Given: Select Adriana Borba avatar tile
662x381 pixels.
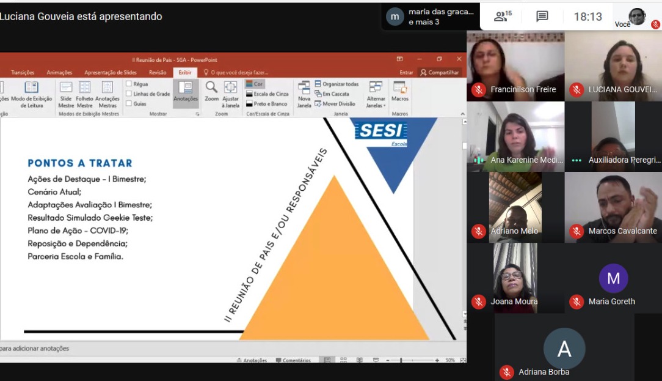Looking at the screenshot, I should pyautogui.click(x=564, y=347).
